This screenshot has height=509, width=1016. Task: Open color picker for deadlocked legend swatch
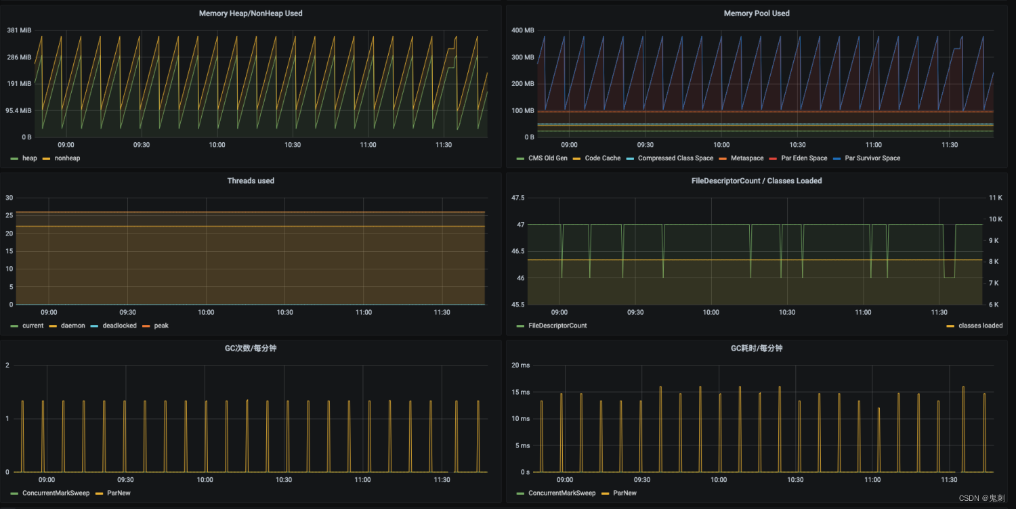click(94, 326)
